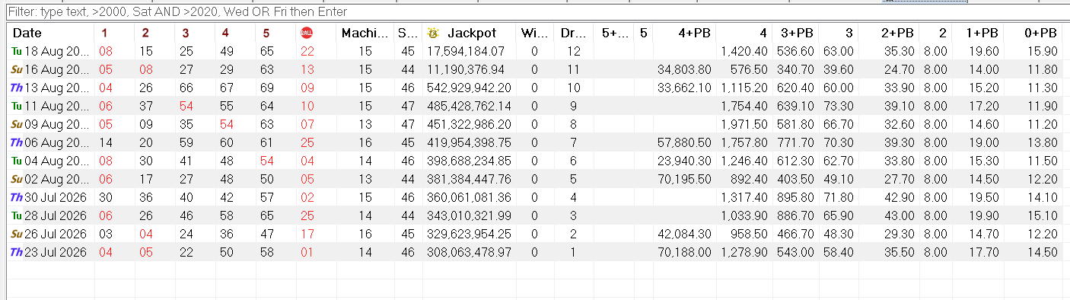Click into the filter text field
This screenshot has width=1070, height=300.
tap(535, 12)
